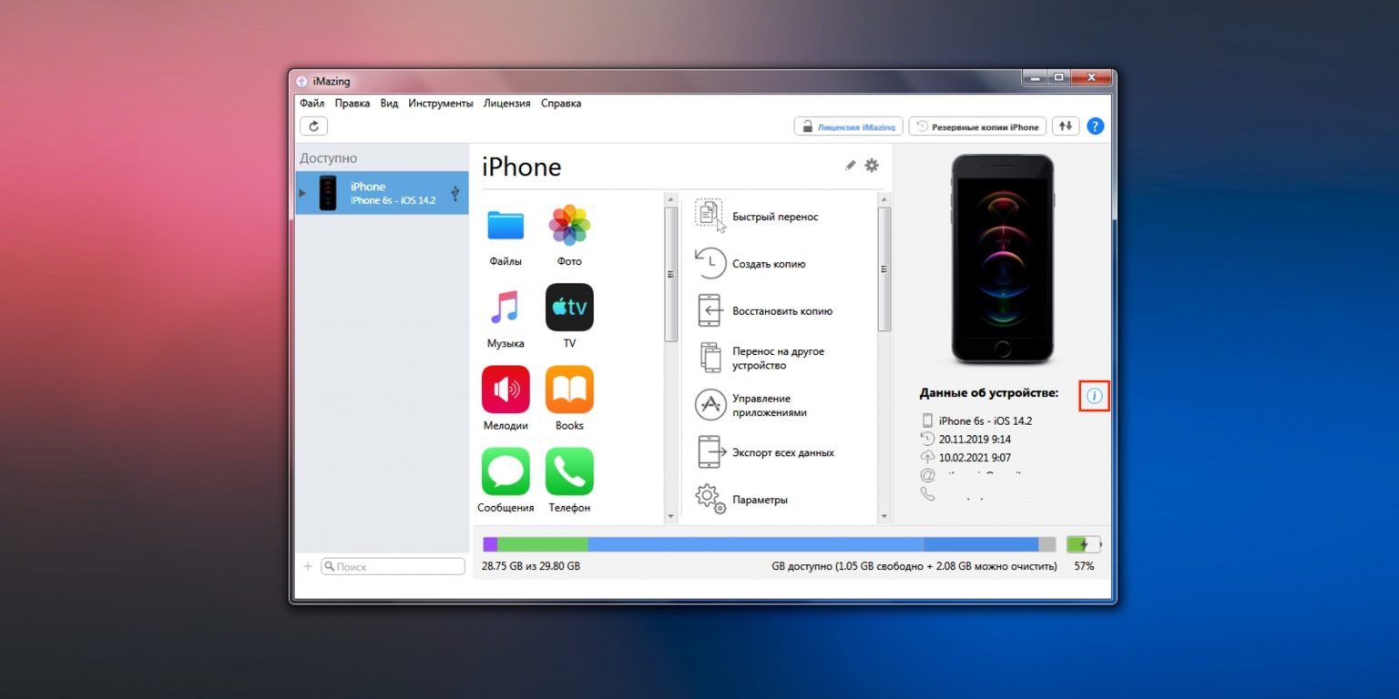Click the Лицензия iMazing button
This screenshot has width=1399, height=699.
click(849, 127)
